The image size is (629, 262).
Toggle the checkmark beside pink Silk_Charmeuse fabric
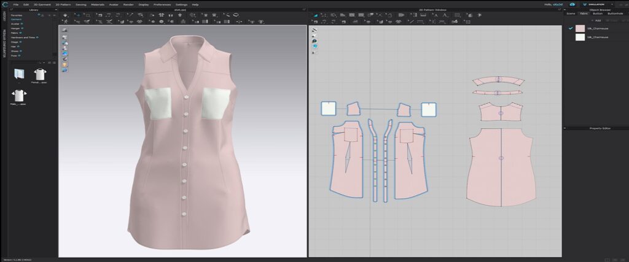tap(570, 28)
